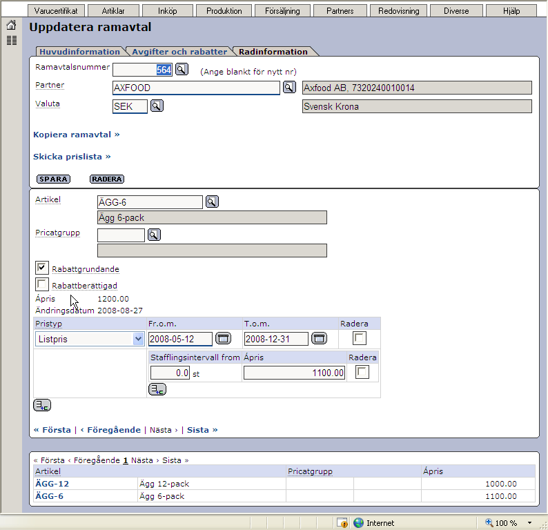Click the Partner AXFOOD input field
Screen dimensions: 548x530
(x=196, y=88)
